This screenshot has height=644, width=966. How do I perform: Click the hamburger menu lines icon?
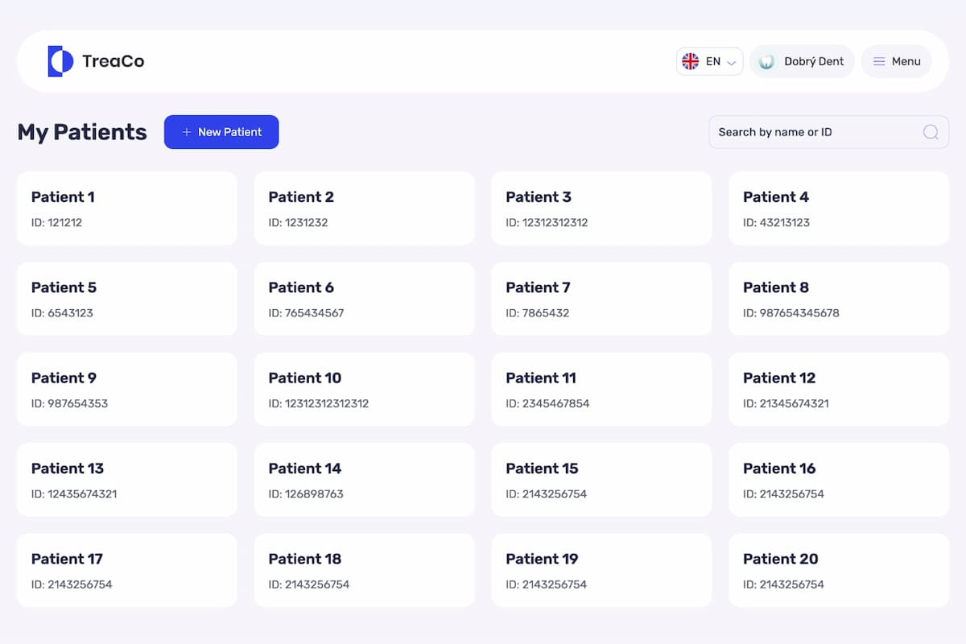pyautogui.click(x=879, y=61)
